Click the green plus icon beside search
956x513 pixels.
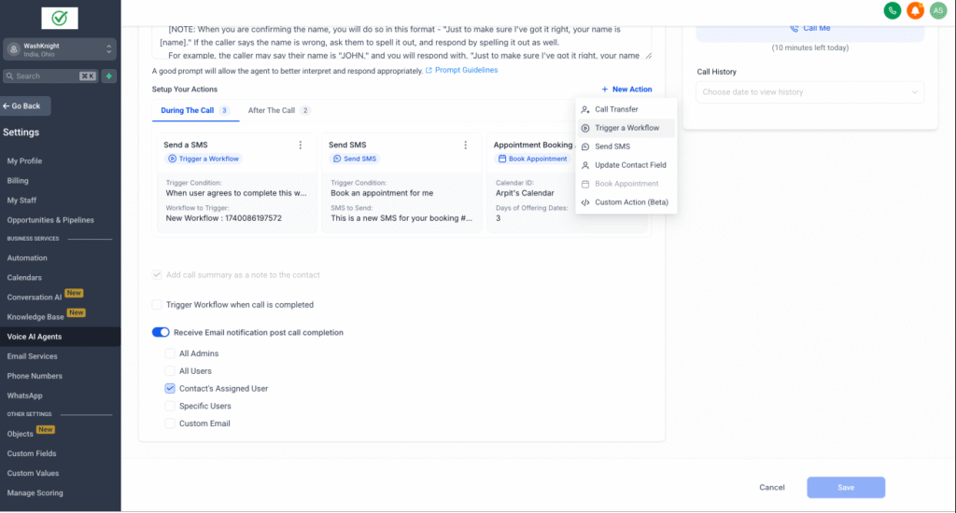(x=109, y=76)
